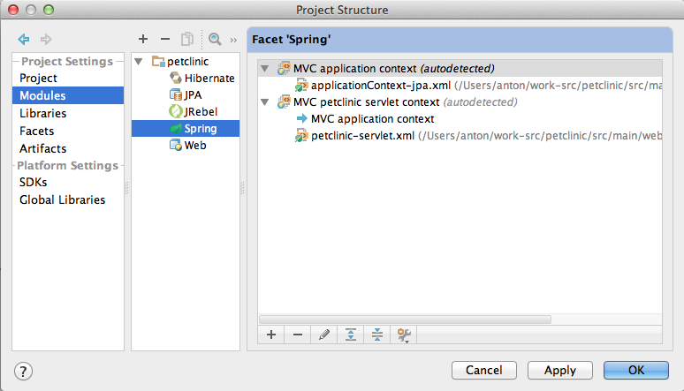
Task: Open the find magnifier in the module toolbar
Action: pyautogui.click(x=215, y=39)
